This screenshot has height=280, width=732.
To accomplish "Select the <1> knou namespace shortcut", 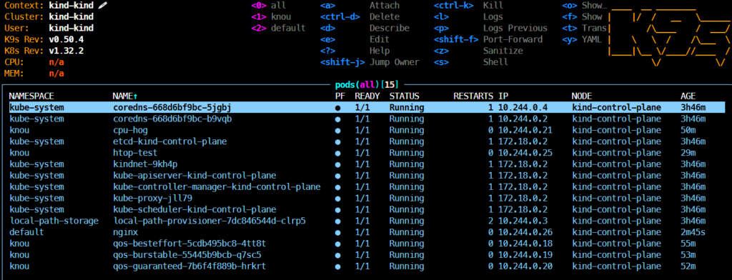I will point(271,17).
